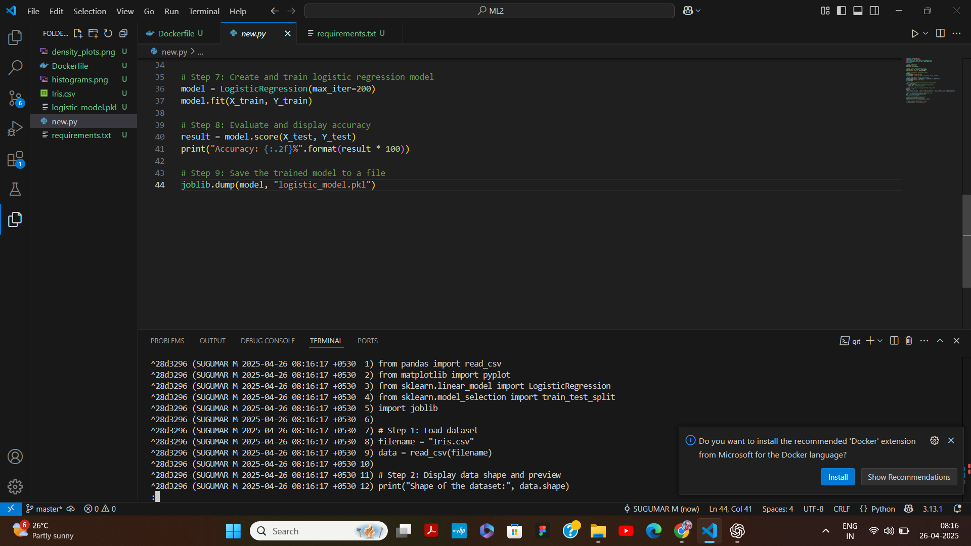Maximize the terminal panel with chevron
Image resolution: width=971 pixels, height=546 pixels.
tap(940, 341)
